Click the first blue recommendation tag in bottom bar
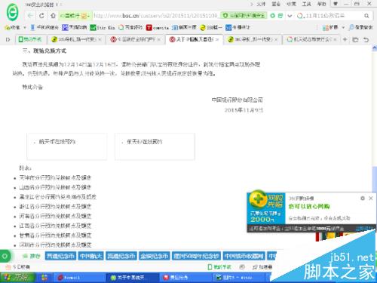 [x=60, y=256]
